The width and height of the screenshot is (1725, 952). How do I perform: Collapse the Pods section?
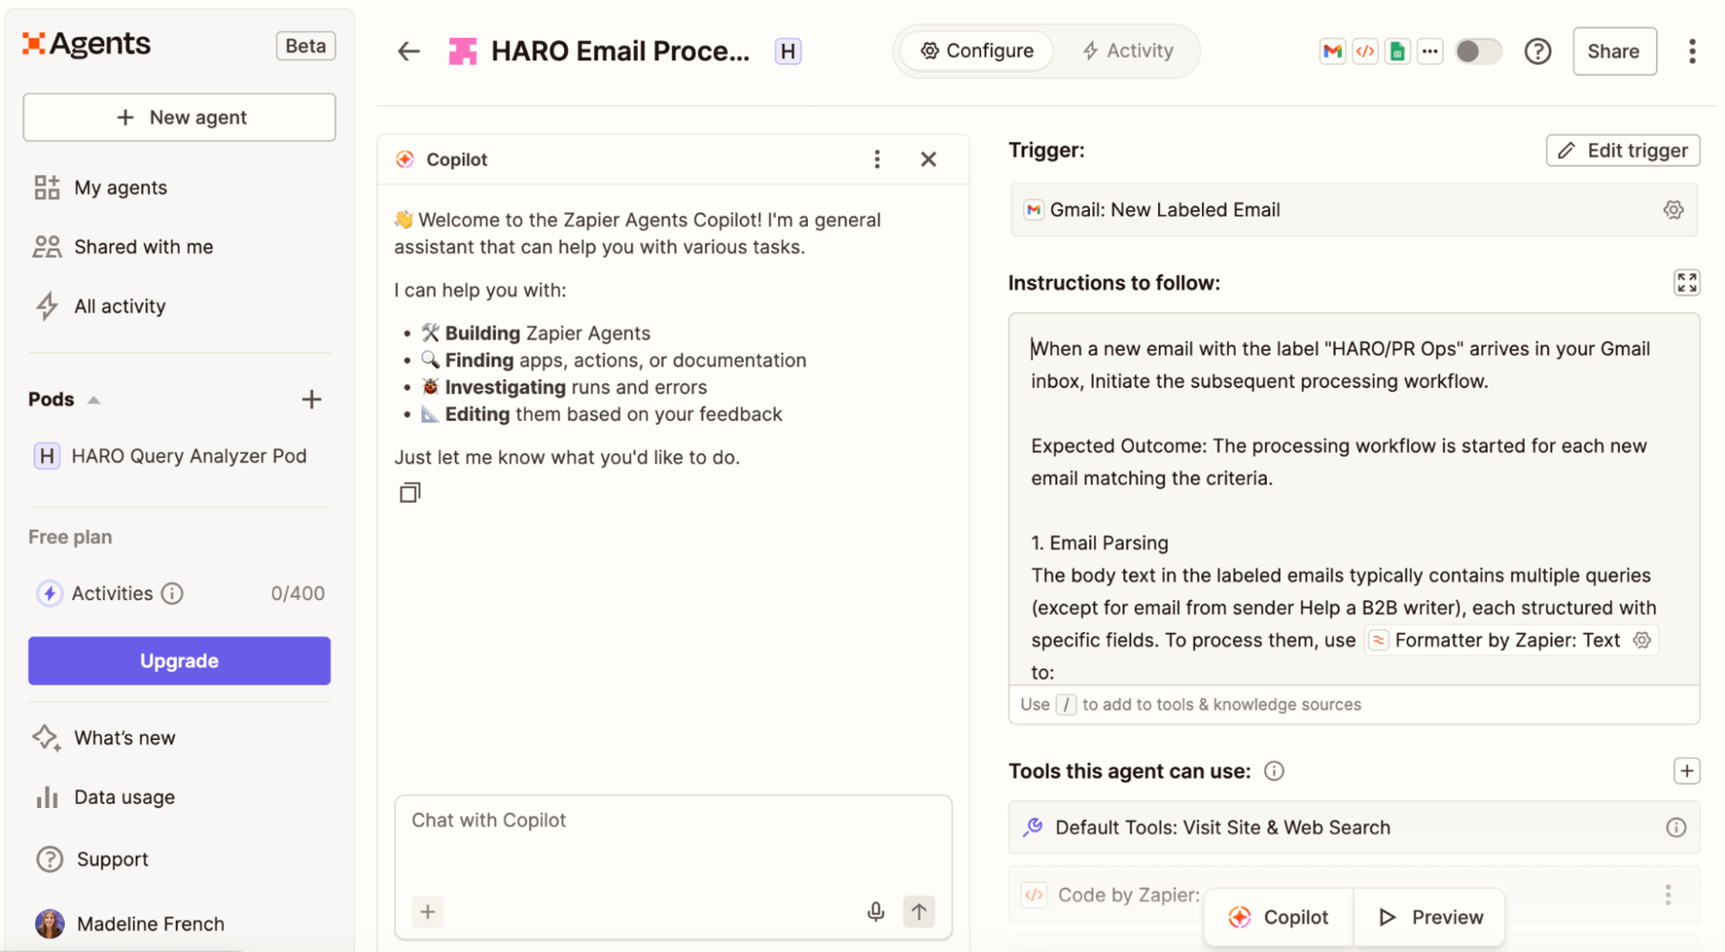[x=95, y=400]
